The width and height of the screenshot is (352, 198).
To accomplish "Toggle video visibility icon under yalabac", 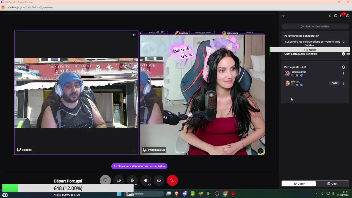I will pyautogui.click(x=297, y=85).
